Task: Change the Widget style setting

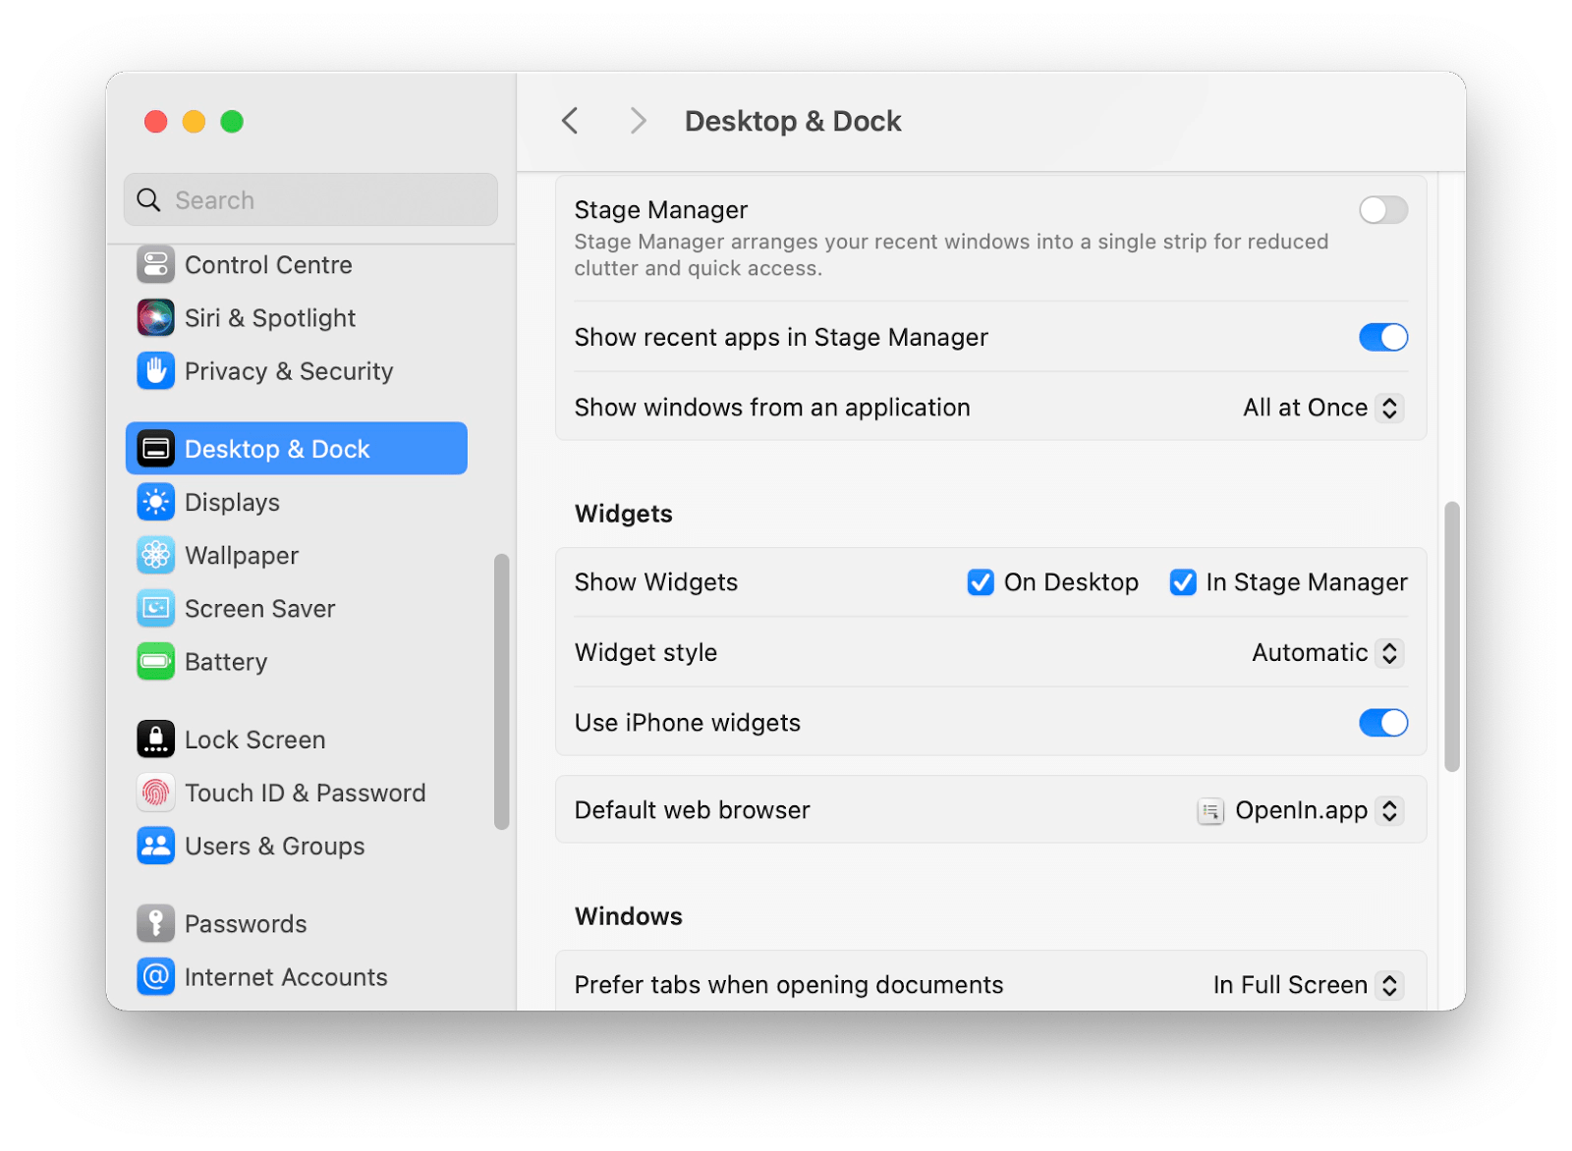Action: 1325,652
